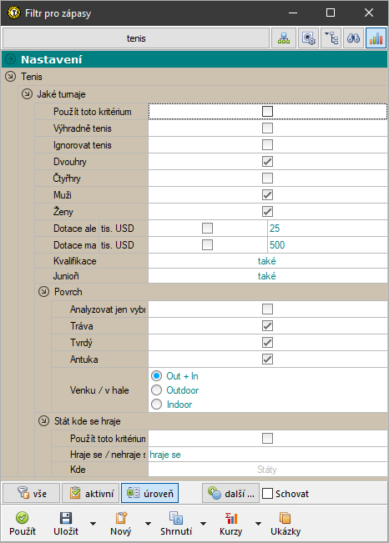Image resolution: width=389 pixels, height=543 pixels.
Task: Open dropdown arrow next to Uložit
Action: [93, 523]
